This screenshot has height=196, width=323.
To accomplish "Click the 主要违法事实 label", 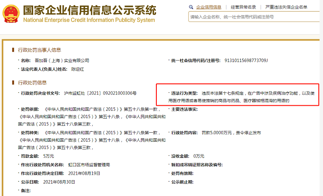I will [x=184, y=109].
